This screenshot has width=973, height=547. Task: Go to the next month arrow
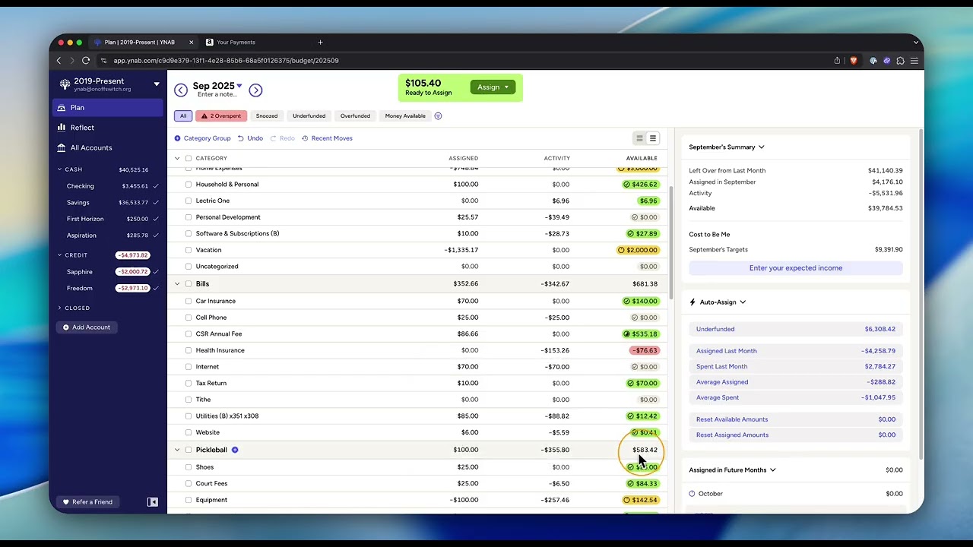[255, 90]
